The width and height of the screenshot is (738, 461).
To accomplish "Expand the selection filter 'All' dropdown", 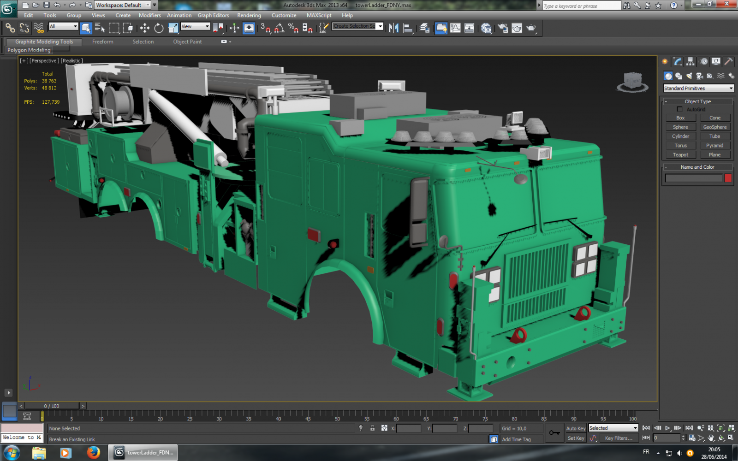I will (63, 27).
